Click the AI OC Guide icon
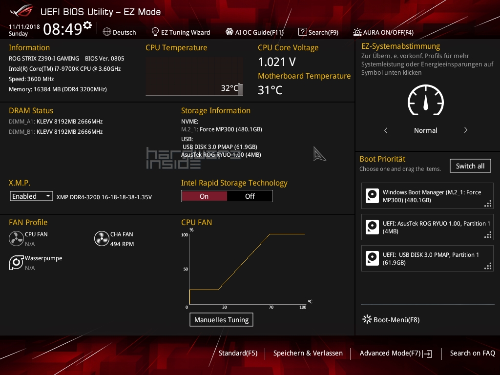The width and height of the screenshot is (500, 375). coord(229,32)
